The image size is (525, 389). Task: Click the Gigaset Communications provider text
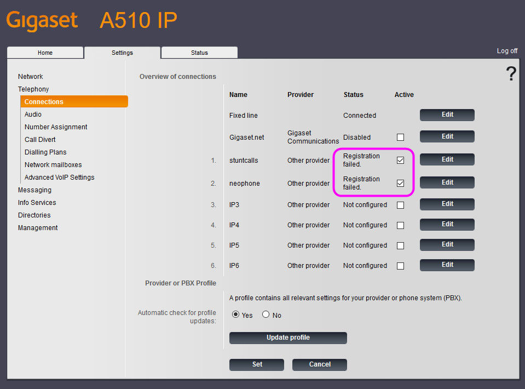pyautogui.click(x=313, y=137)
